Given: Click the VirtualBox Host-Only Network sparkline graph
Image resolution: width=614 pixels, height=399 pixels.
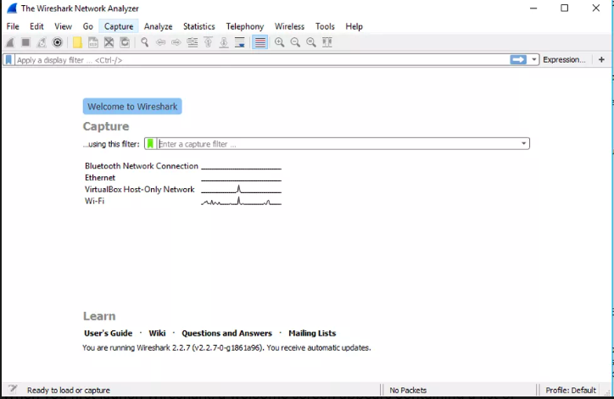Looking at the screenshot, I should pos(241,189).
